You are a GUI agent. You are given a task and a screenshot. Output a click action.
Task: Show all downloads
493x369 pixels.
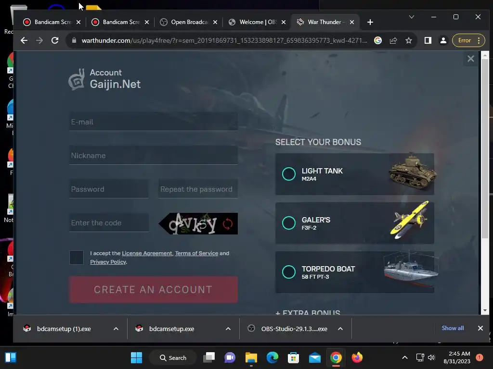(x=453, y=328)
